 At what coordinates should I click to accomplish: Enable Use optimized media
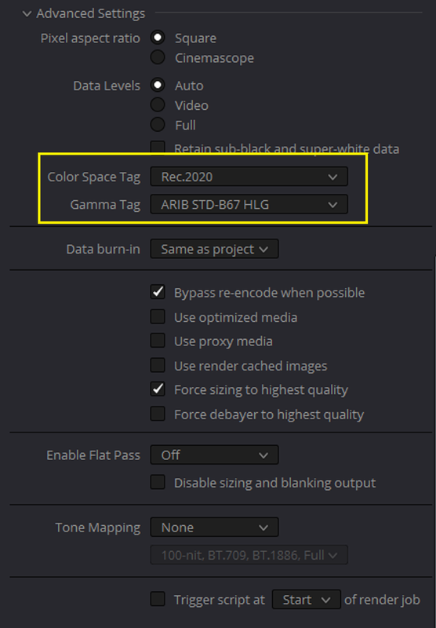point(158,316)
